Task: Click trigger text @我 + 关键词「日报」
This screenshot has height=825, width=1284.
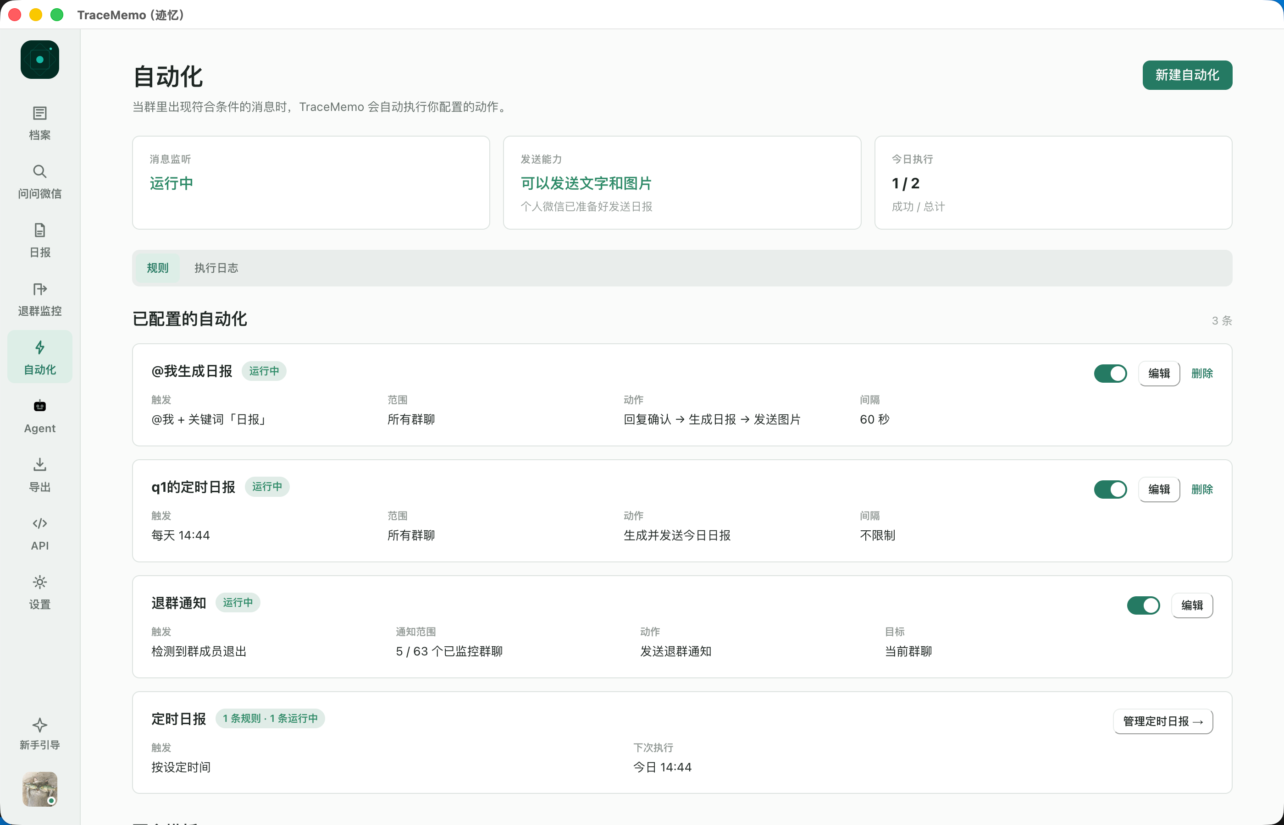Action: pyautogui.click(x=210, y=419)
